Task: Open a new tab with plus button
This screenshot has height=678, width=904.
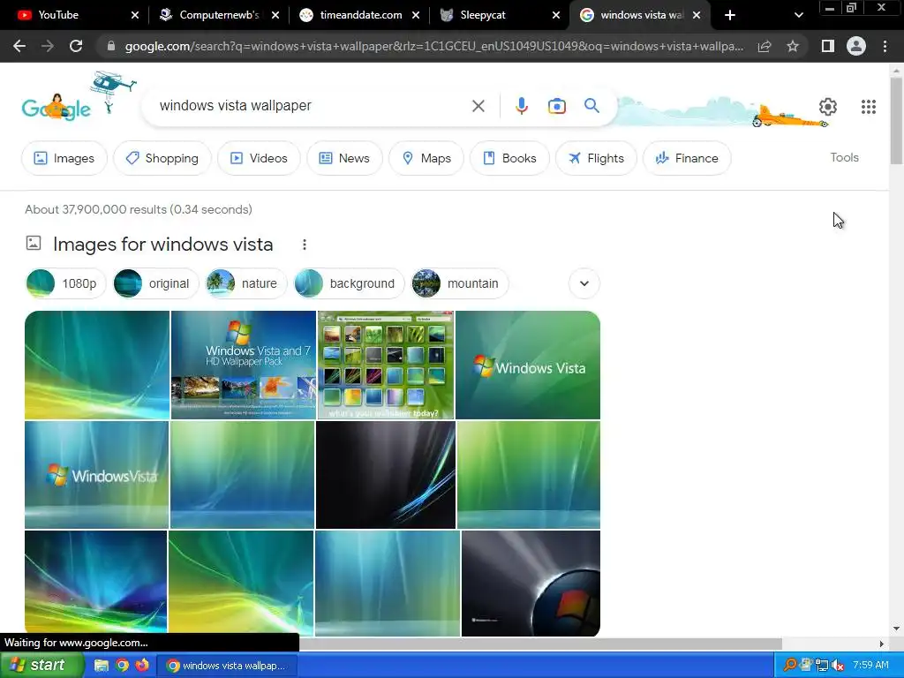Action: click(x=730, y=15)
